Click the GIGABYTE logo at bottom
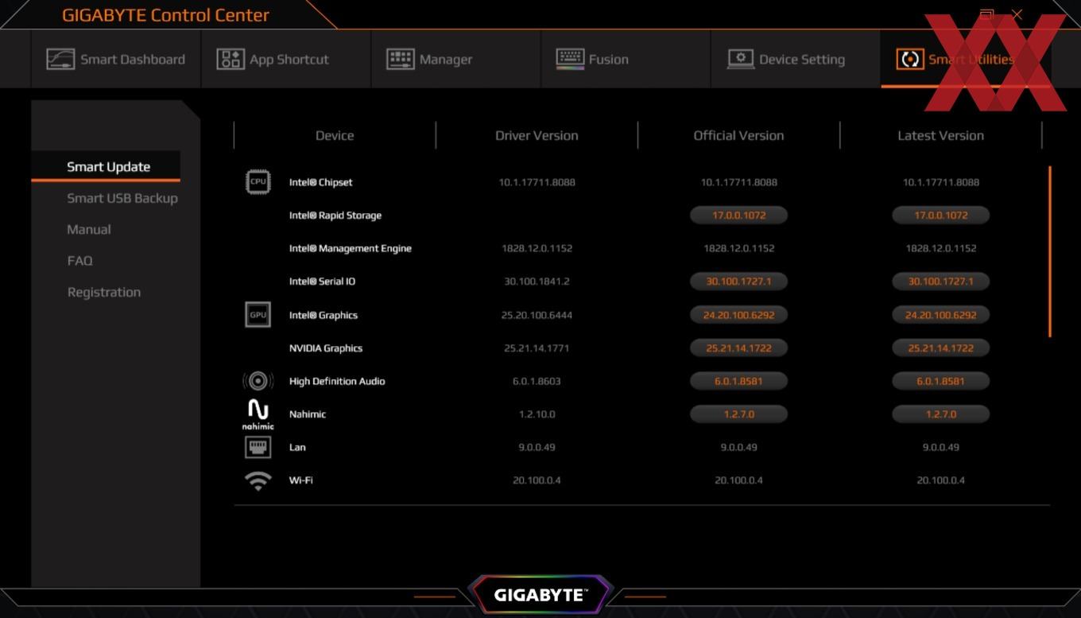 [x=540, y=595]
